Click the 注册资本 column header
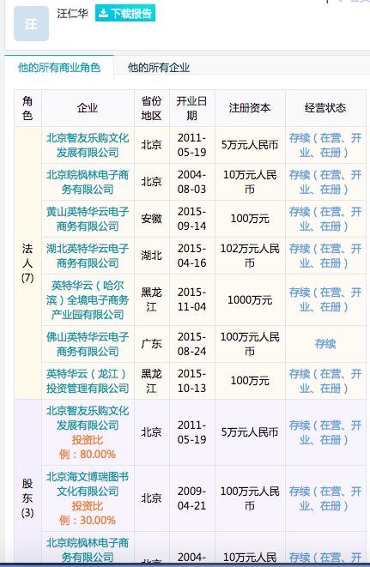 coord(250,108)
